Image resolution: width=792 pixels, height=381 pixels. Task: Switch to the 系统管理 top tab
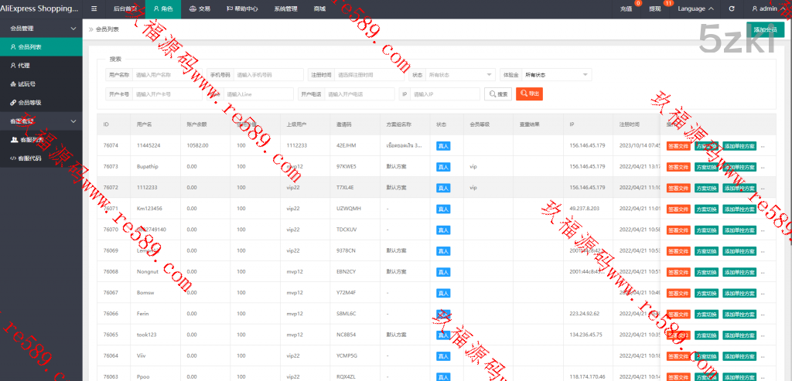(x=285, y=9)
